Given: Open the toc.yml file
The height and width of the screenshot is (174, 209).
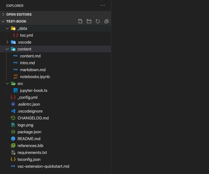Looking at the screenshot, I should (26, 35).
